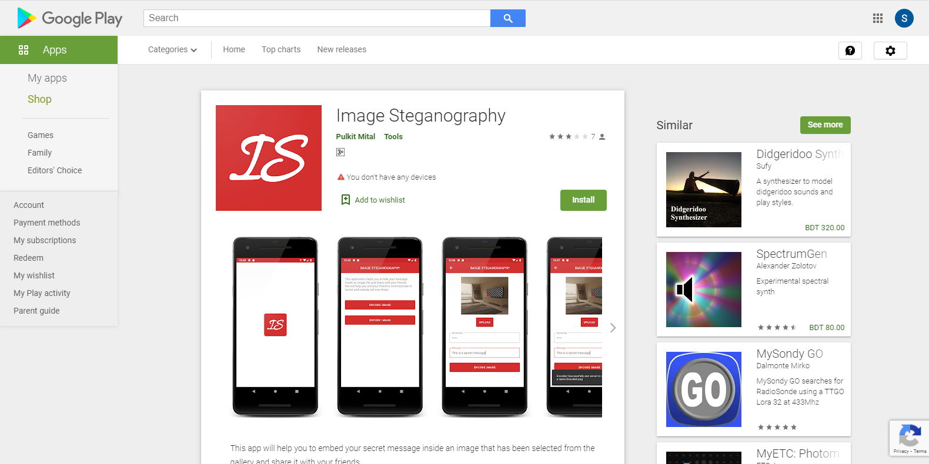Open the account avatar labeled S
Image resolution: width=929 pixels, height=464 pixels.
[x=904, y=18]
